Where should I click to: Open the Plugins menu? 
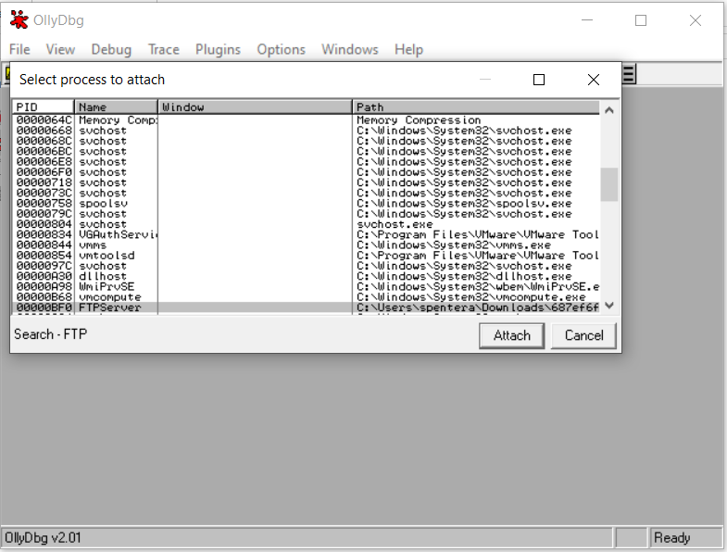pyautogui.click(x=218, y=49)
